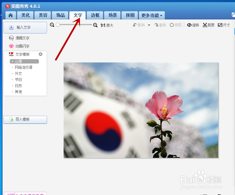Click the 旋转 rotate tool
Screen dimensions: 235x195
pos(193,25)
